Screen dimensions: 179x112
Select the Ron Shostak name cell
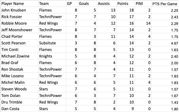click(19, 69)
